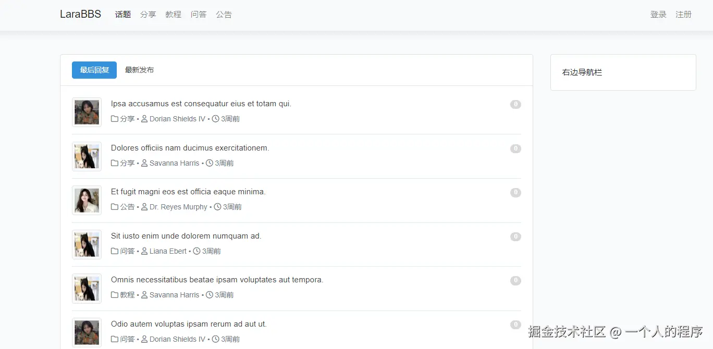Open the 公告 nav item
The image size is (713, 349).
(224, 15)
